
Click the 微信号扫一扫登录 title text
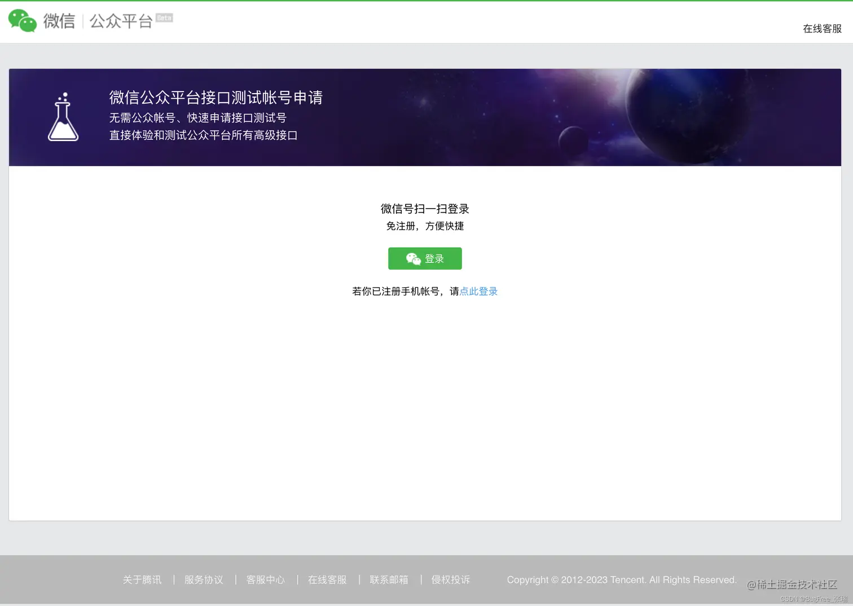coord(424,209)
